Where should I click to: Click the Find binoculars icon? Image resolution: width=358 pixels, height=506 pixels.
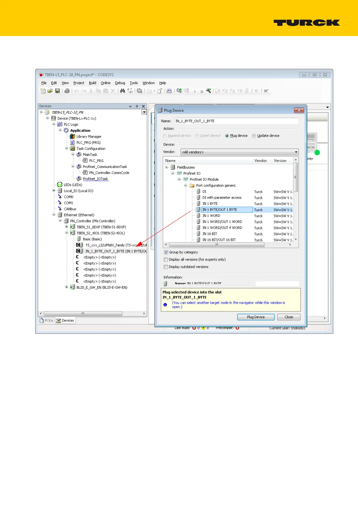(x=122, y=91)
